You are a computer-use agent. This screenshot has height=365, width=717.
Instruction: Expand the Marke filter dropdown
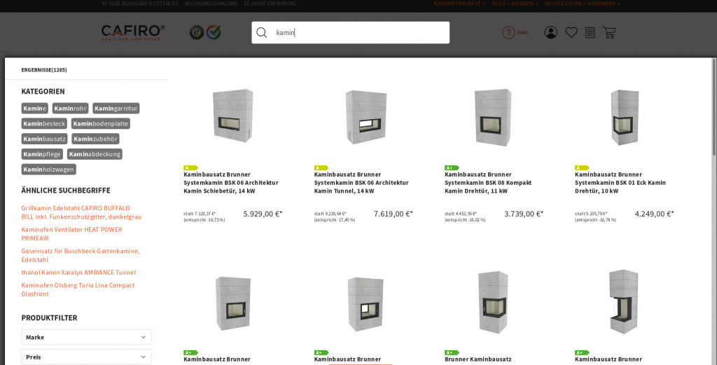pyautogui.click(x=86, y=337)
